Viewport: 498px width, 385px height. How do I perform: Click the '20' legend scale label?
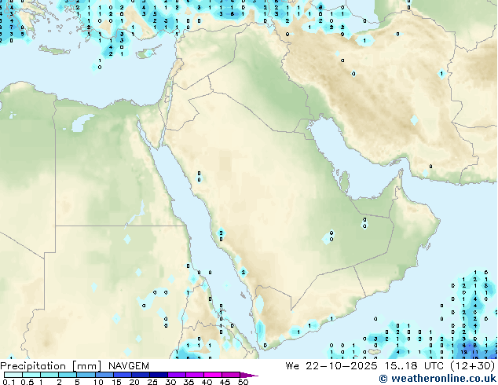(x=134, y=382)
